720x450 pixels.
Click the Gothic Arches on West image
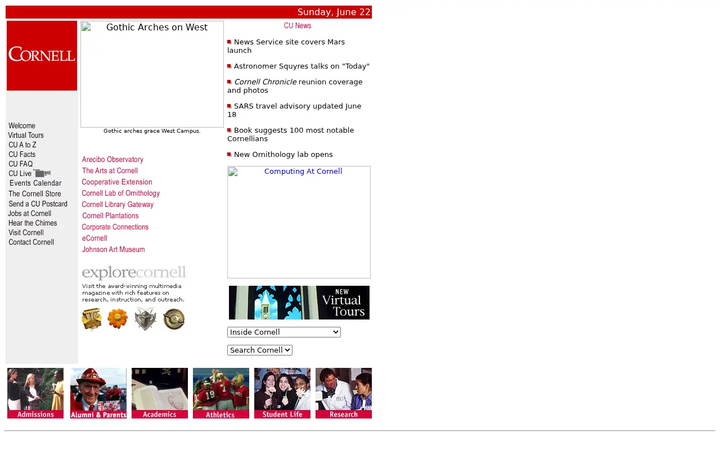pos(152,74)
